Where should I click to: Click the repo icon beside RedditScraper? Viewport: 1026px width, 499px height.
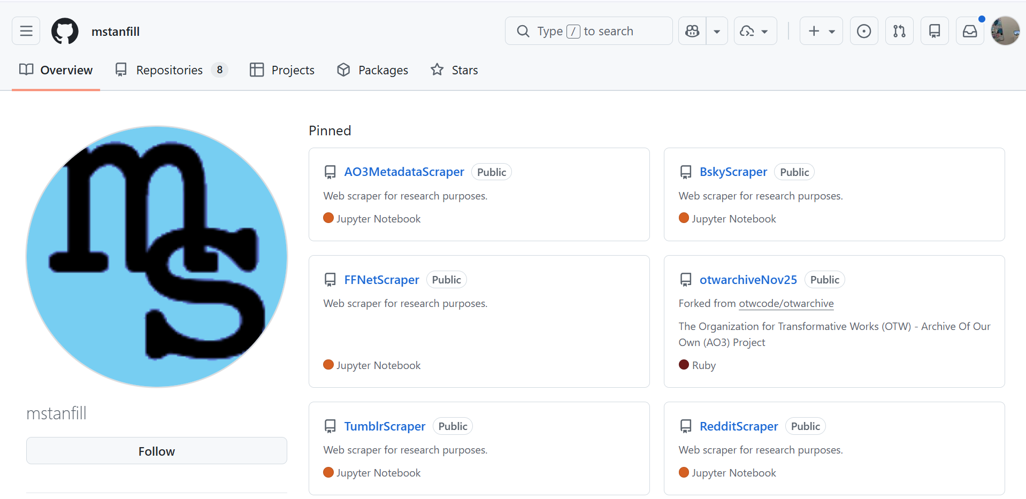point(686,426)
